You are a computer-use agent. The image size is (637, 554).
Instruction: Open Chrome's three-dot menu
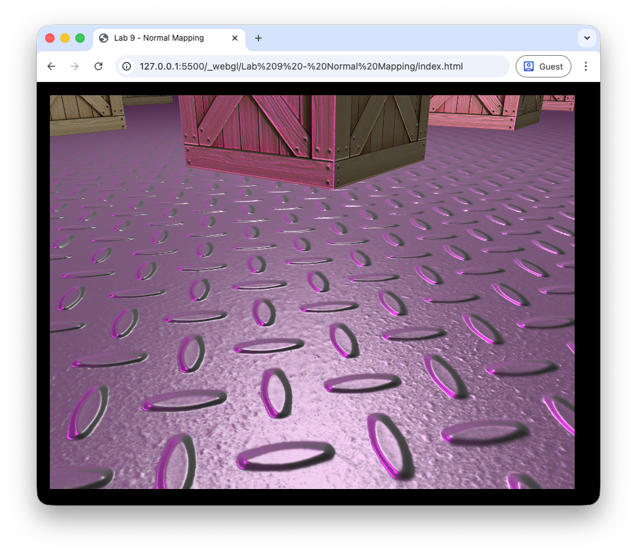click(x=586, y=66)
